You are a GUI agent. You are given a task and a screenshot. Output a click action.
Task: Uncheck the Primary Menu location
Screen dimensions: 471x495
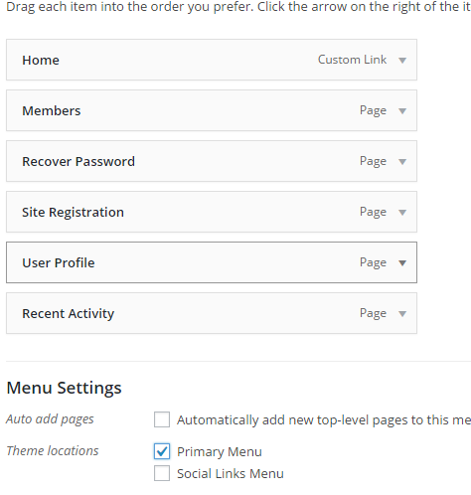pos(162,451)
